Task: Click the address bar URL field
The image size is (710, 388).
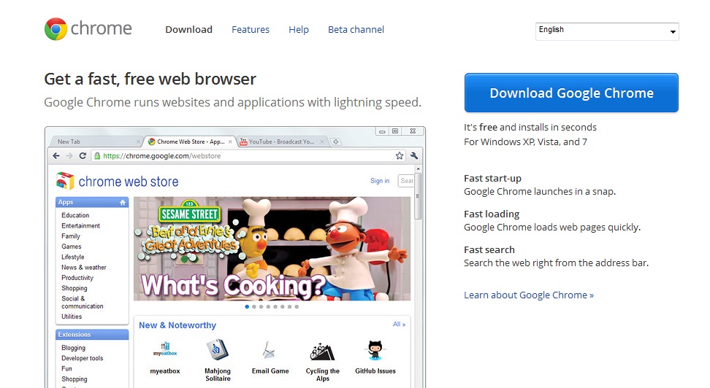Action: [x=248, y=155]
